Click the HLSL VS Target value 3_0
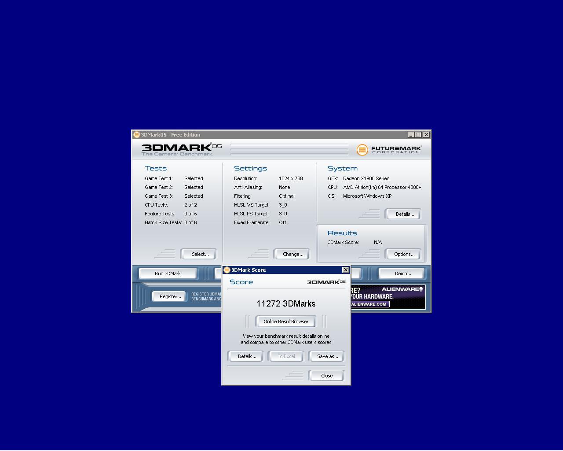 click(x=283, y=205)
